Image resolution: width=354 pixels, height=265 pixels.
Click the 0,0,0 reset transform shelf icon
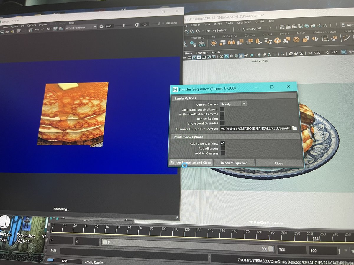pyautogui.click(x=202, y=44)
